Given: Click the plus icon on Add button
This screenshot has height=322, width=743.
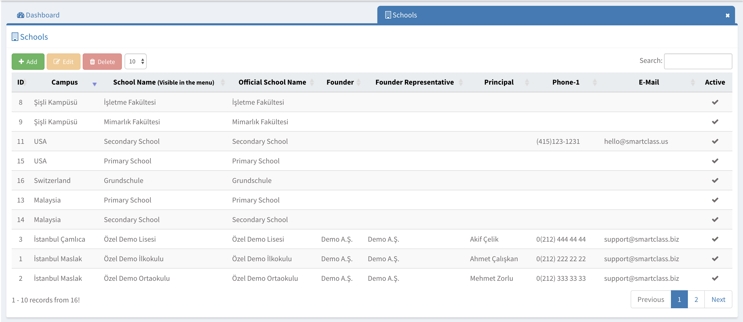Looking at the screenshot, I should (x=21, y=62).
